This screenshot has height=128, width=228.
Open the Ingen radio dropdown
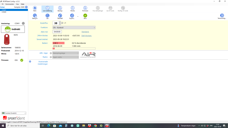65,57
